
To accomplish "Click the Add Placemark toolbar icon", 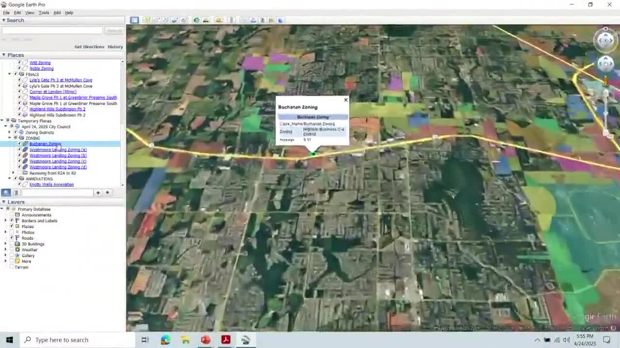I will [x=147, y=20].
